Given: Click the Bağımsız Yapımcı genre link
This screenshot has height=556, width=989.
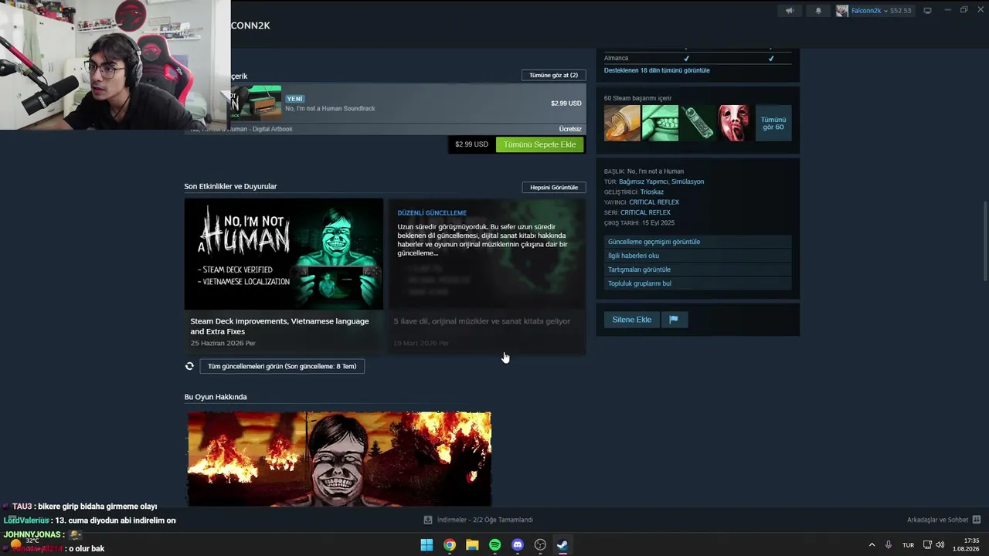Looking at the screenshot, I should click(x=643, y=181).
